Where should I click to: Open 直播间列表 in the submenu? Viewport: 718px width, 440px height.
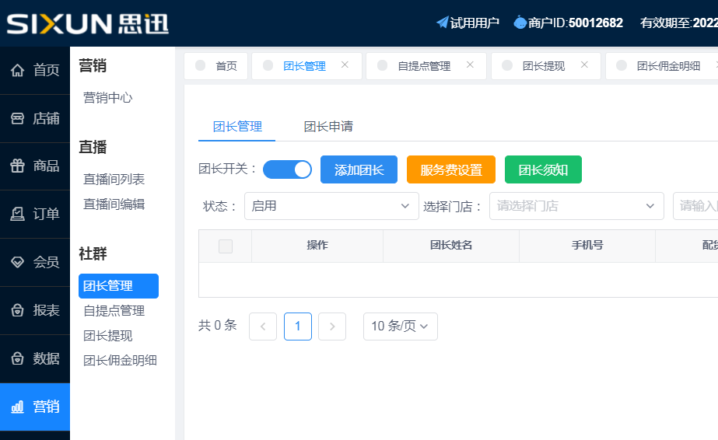(114, 179)
